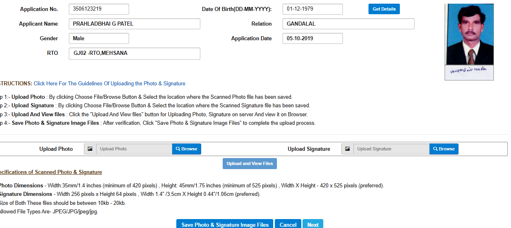Click the Gender field showing Male
Viewport: 511px width, 228px height.
tap(99, 38)
